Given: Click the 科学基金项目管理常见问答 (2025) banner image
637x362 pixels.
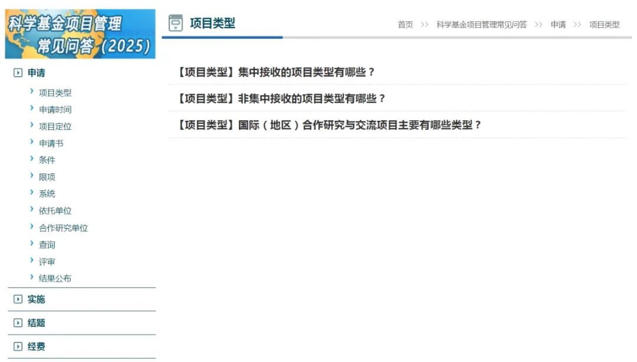Looking at the screenshot, I should (x=80, y=34).
